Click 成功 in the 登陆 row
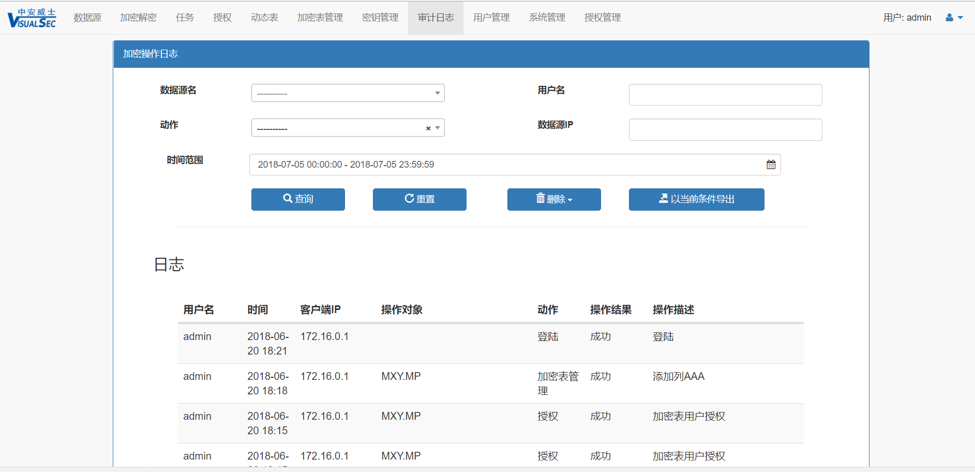Screen dimensions: 975x472 click(x=601, y=336)
